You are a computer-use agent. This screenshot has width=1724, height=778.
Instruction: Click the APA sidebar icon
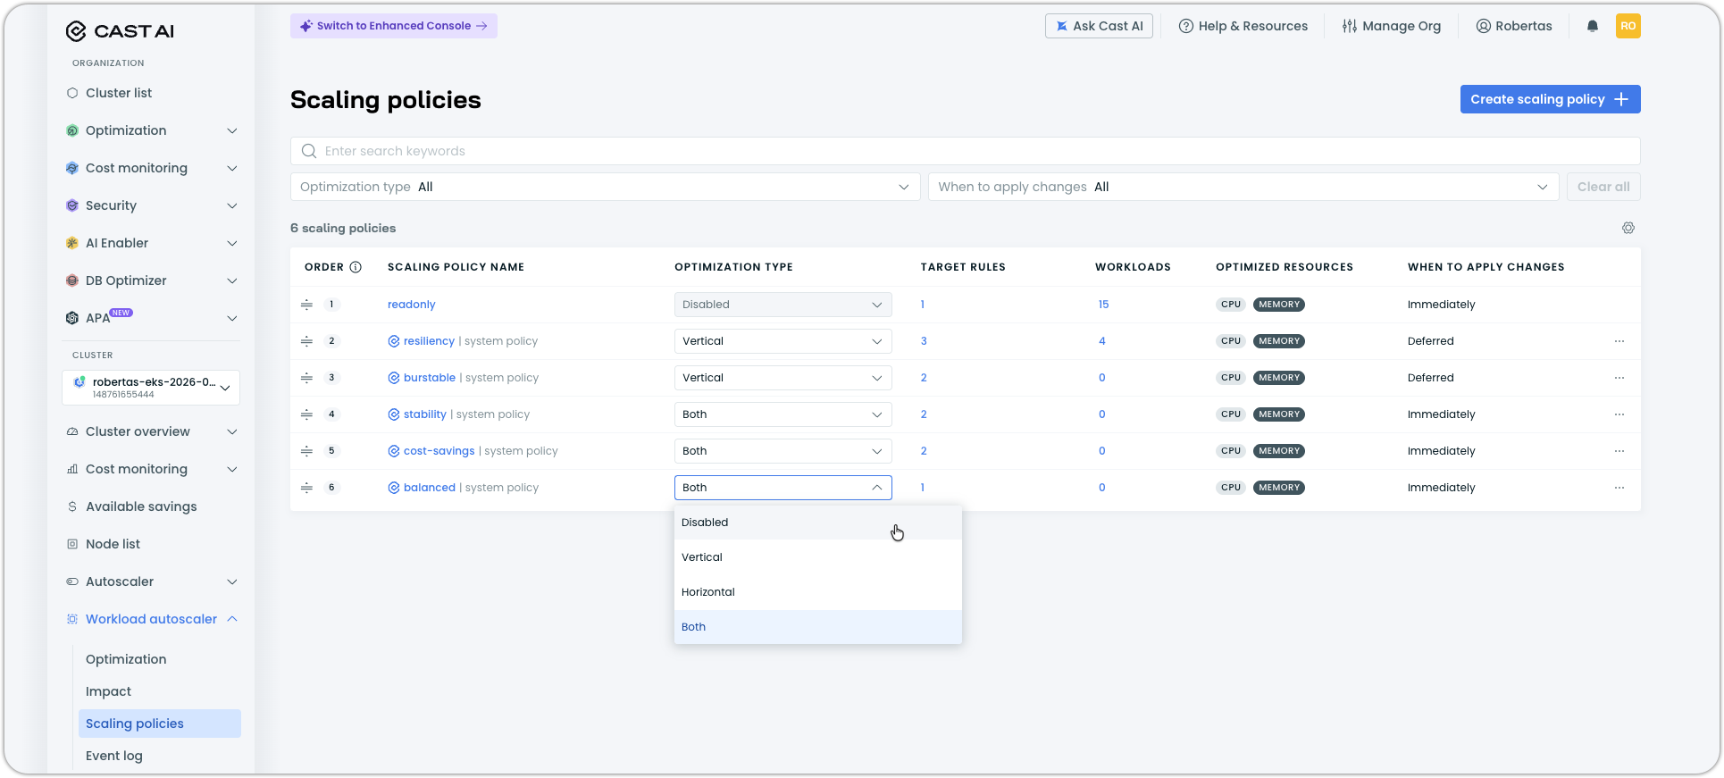click(72, 318)
